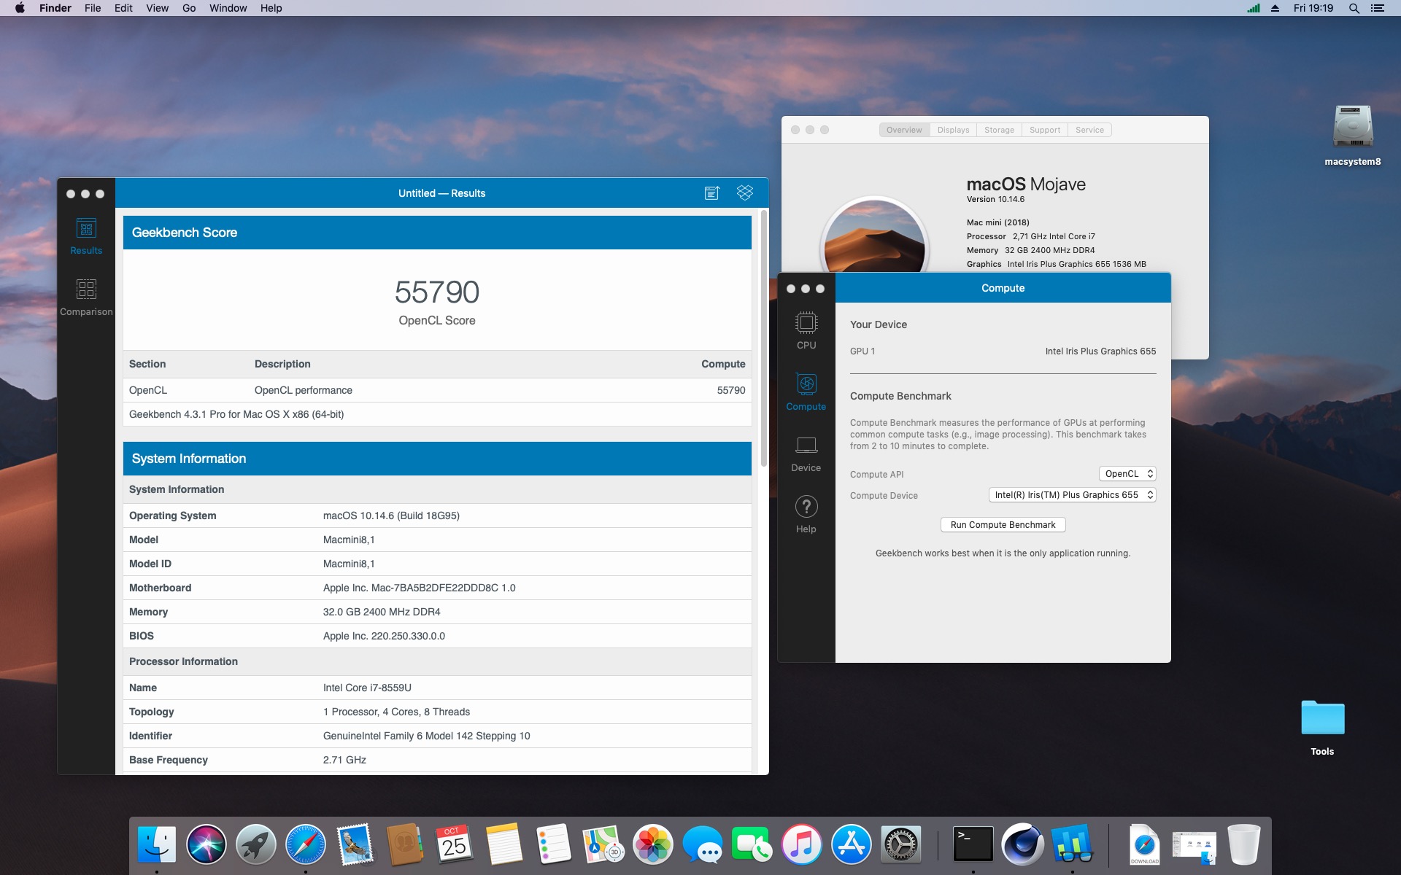
Task: Open the Results sidebar section
Action: tap(86, 236)
